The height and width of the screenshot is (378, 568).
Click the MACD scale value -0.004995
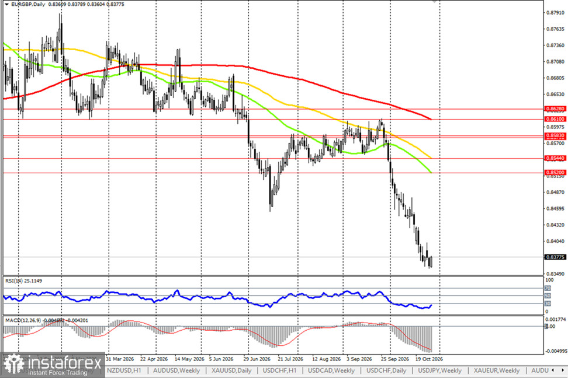coord(555,351)
